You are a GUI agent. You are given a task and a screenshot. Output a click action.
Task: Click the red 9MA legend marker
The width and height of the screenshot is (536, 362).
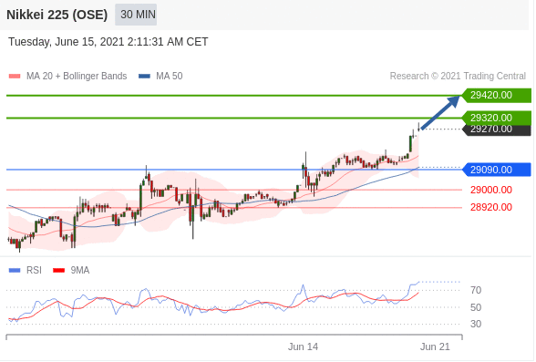tap(58, 271)
